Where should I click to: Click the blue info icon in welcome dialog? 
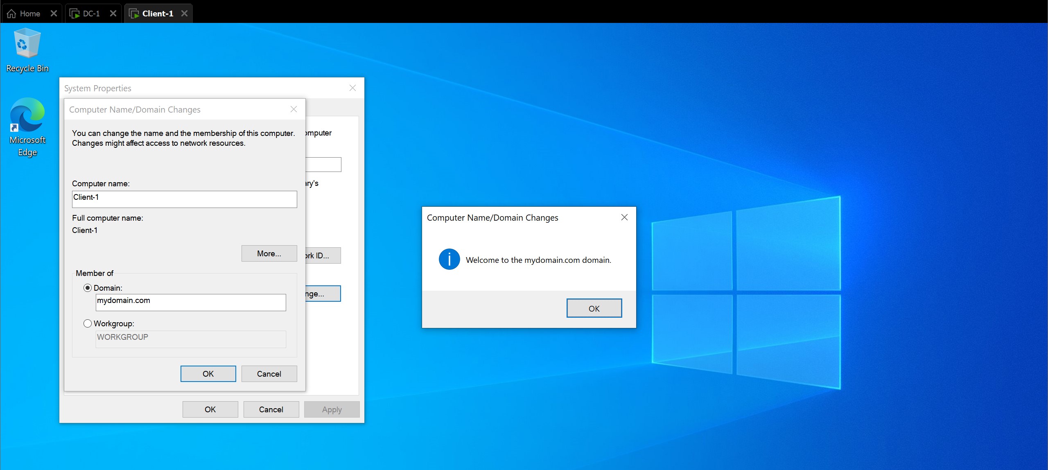pos(449,260)
